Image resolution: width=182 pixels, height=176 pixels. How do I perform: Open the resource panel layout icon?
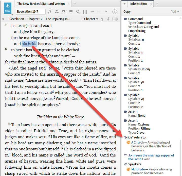click(71, 12)
